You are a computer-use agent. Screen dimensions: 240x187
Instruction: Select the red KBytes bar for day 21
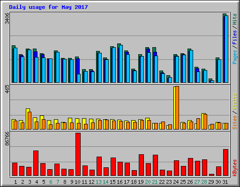tap(156, 165)
